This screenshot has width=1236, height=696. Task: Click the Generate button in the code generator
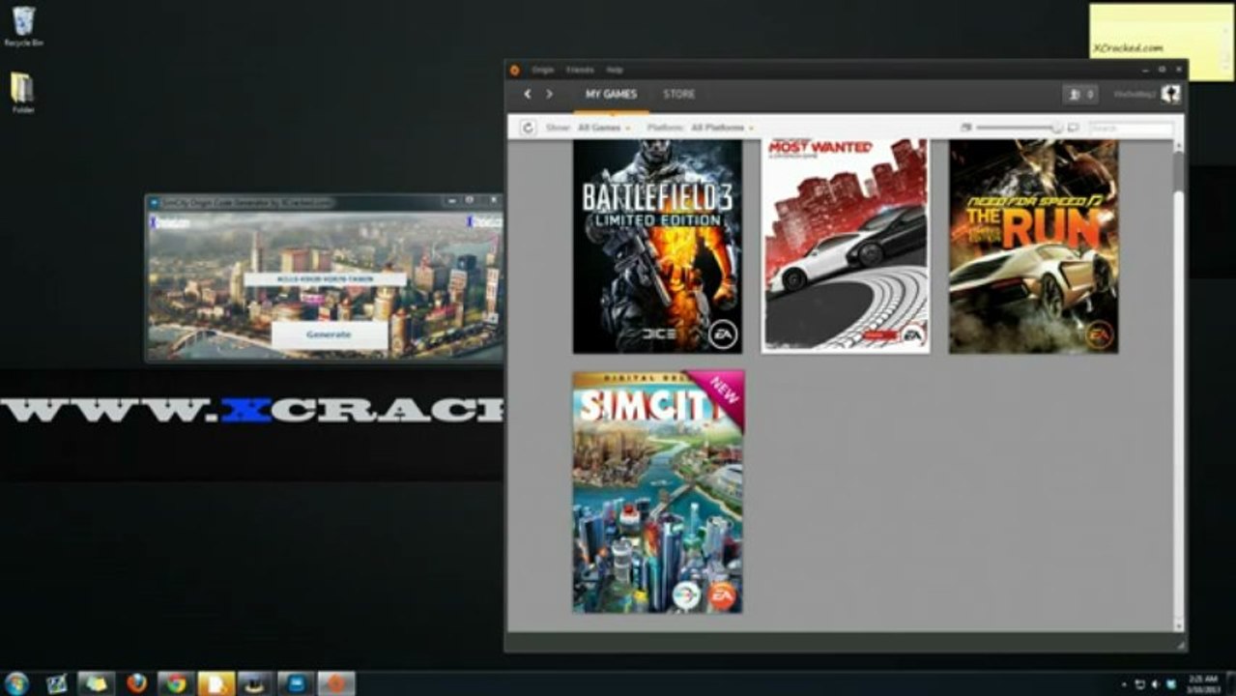tap(329, 334)
